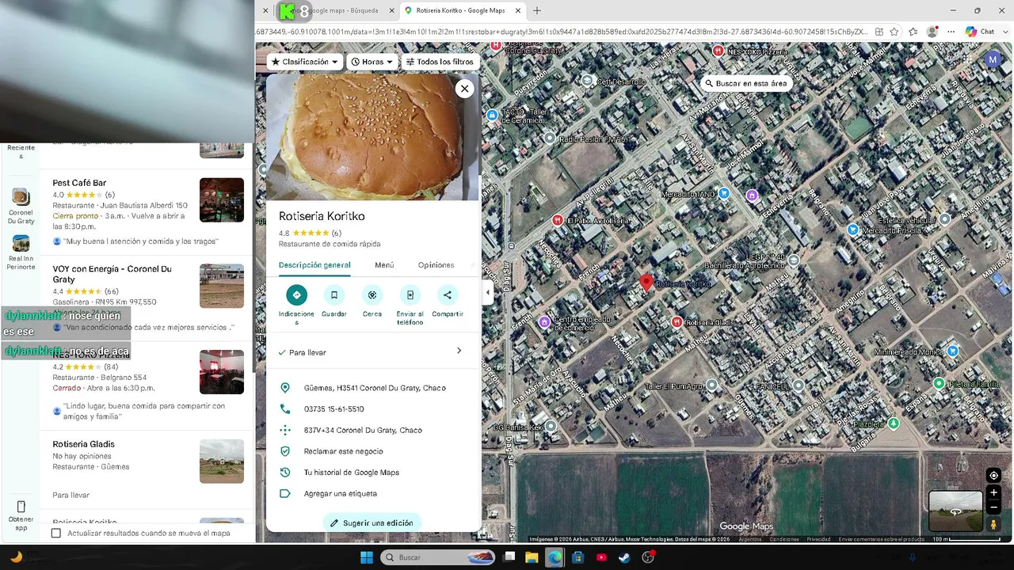Save the place with the Guardar icon
This screenshot has height=570, width=1014.
coord(334,295)
